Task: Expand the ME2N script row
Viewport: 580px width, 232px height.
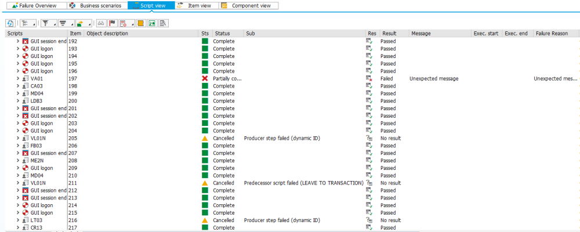Action: click(x=18, y=161)
